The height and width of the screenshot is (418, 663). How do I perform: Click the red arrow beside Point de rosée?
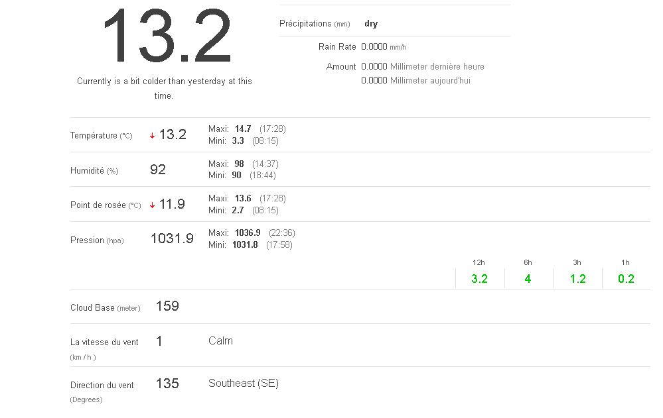[152, 205]
